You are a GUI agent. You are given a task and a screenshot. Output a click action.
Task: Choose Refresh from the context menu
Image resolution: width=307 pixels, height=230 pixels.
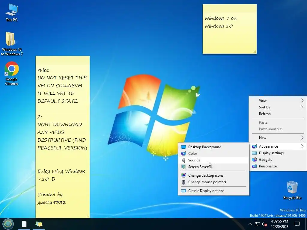click(x=278, y=114)
